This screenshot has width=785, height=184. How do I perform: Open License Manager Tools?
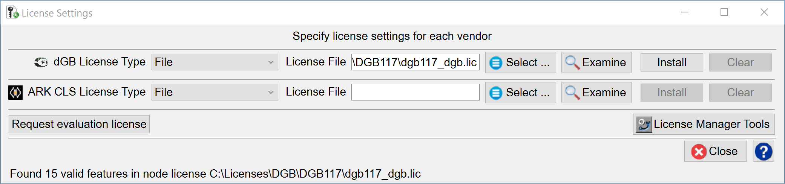[704, 124]
